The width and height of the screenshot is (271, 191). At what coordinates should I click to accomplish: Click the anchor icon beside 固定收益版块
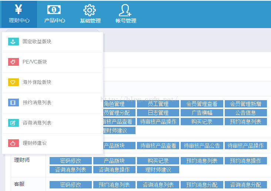click(13, 42)
